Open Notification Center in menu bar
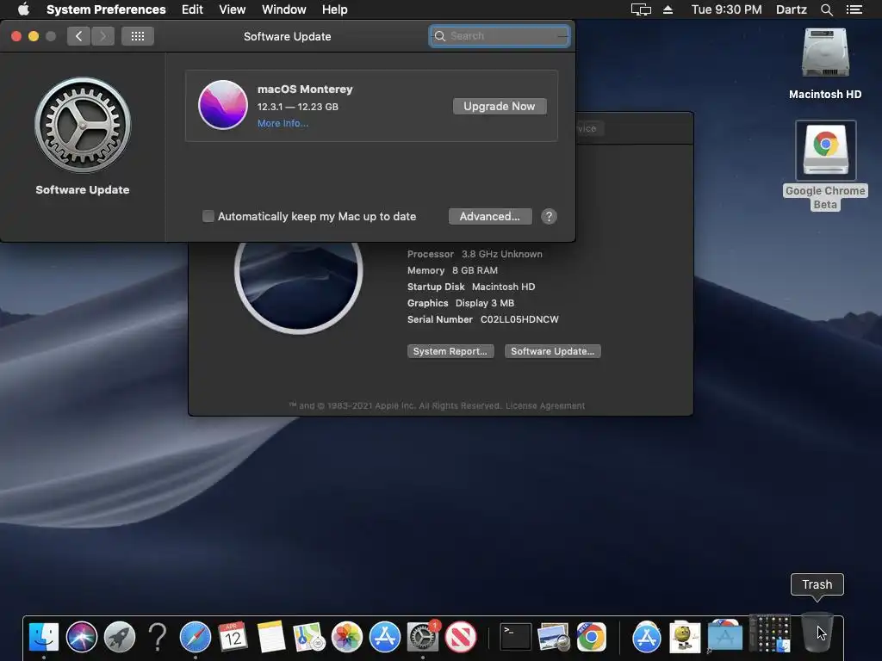 click(x=854, y=9)
